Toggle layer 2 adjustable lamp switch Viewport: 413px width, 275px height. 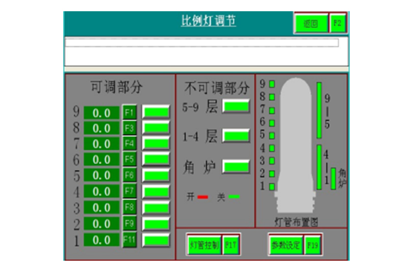point(156,224)
